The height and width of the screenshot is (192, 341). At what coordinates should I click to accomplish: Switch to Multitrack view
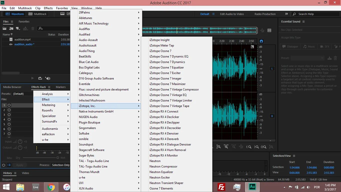coord(37,14)
